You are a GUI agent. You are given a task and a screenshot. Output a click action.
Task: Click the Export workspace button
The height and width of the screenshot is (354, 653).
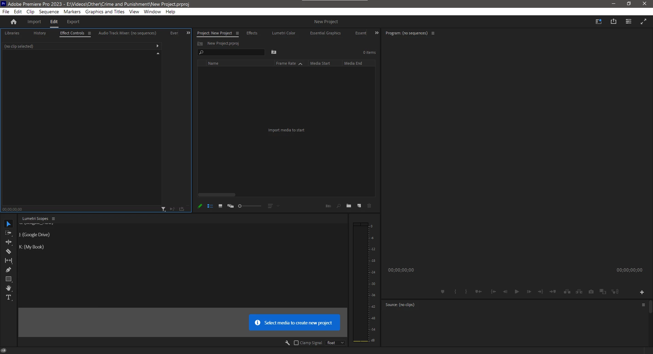(73, 21)
